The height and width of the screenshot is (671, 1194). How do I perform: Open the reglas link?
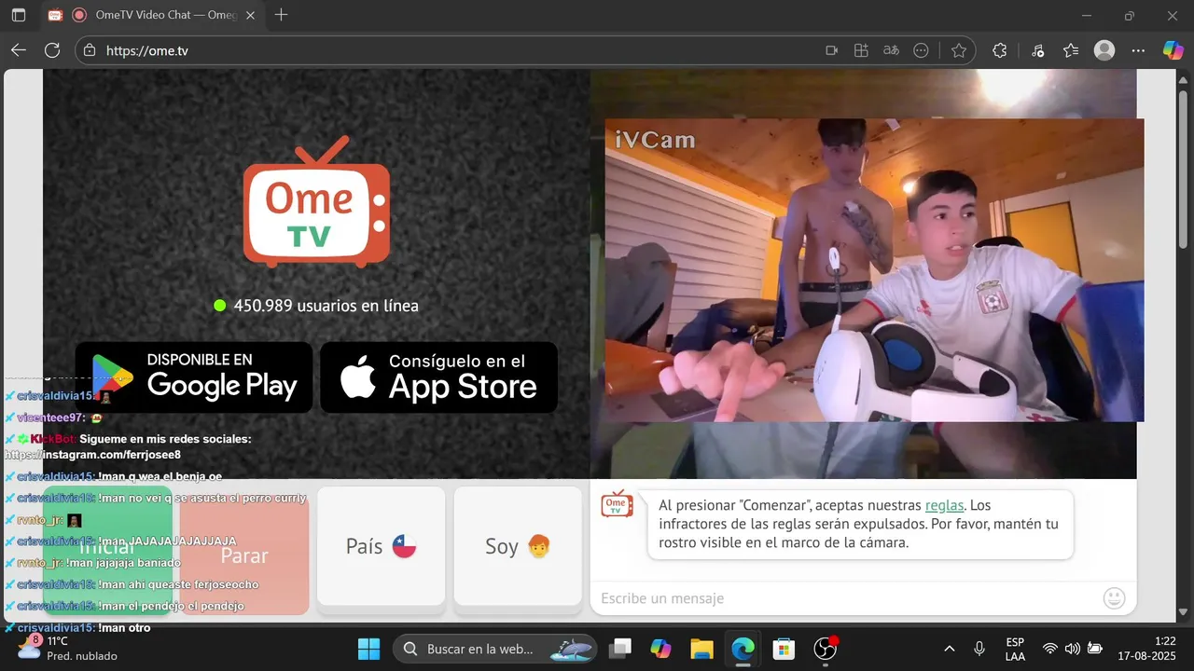[x=944, y=505]
